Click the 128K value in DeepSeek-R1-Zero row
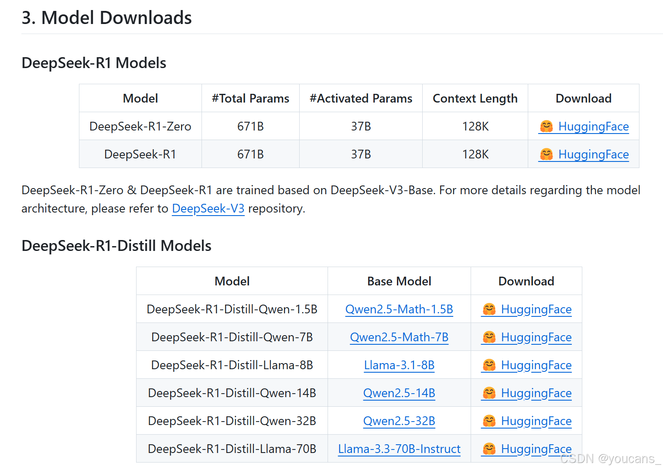Screen dimensions: 663x470 tap(475, 126)
